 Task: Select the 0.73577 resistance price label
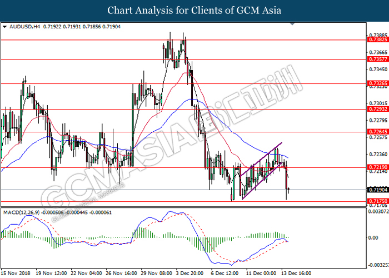coord(378,59)
